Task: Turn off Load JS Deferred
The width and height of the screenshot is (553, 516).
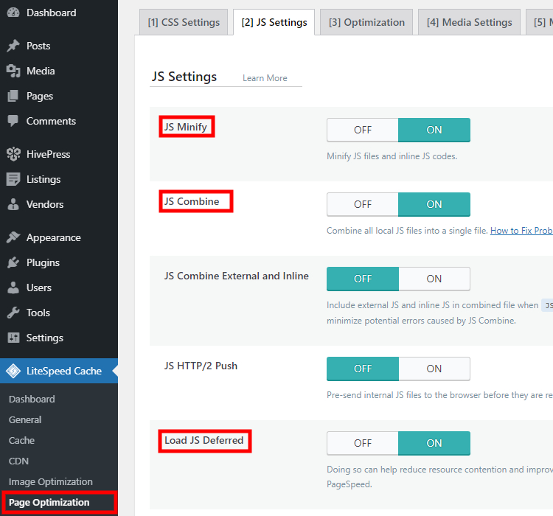Action: pyautogui.click(x=363, y=443)
